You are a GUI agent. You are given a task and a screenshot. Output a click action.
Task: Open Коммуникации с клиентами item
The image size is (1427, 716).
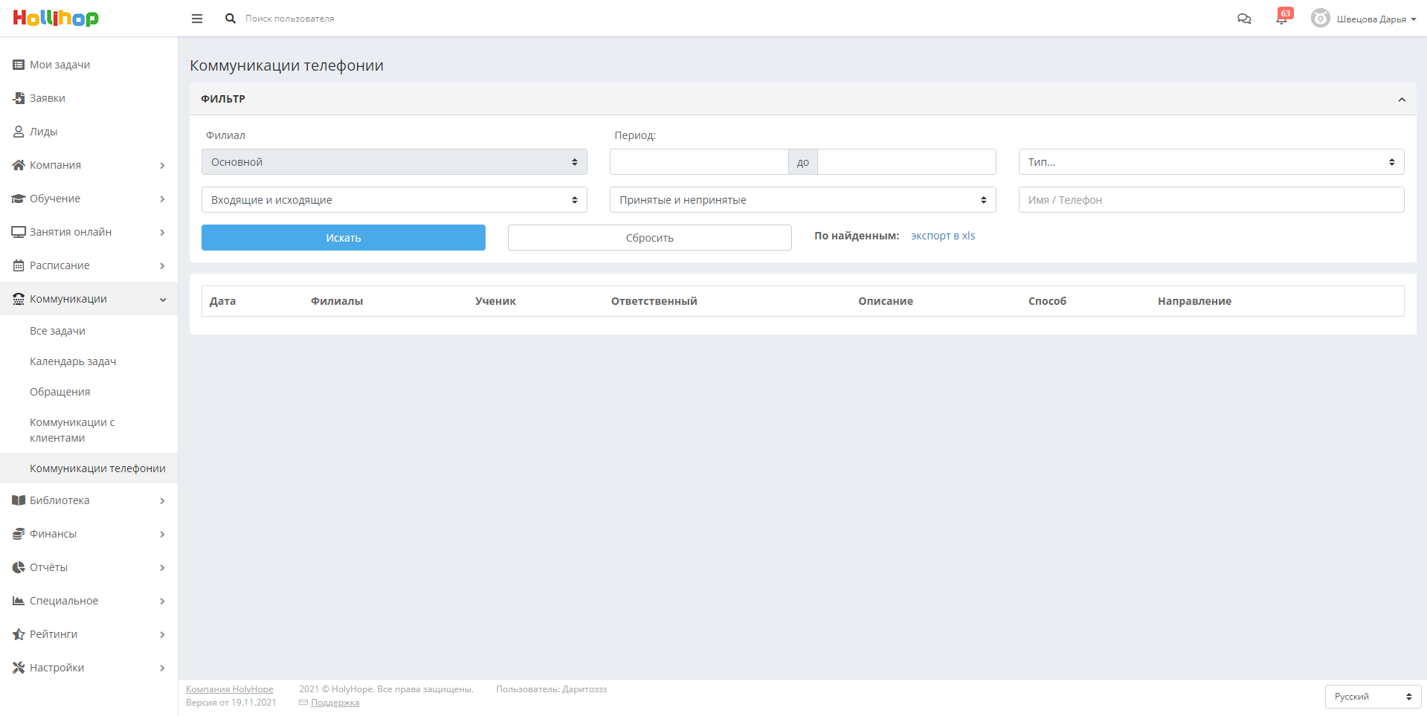pos(88,430)
